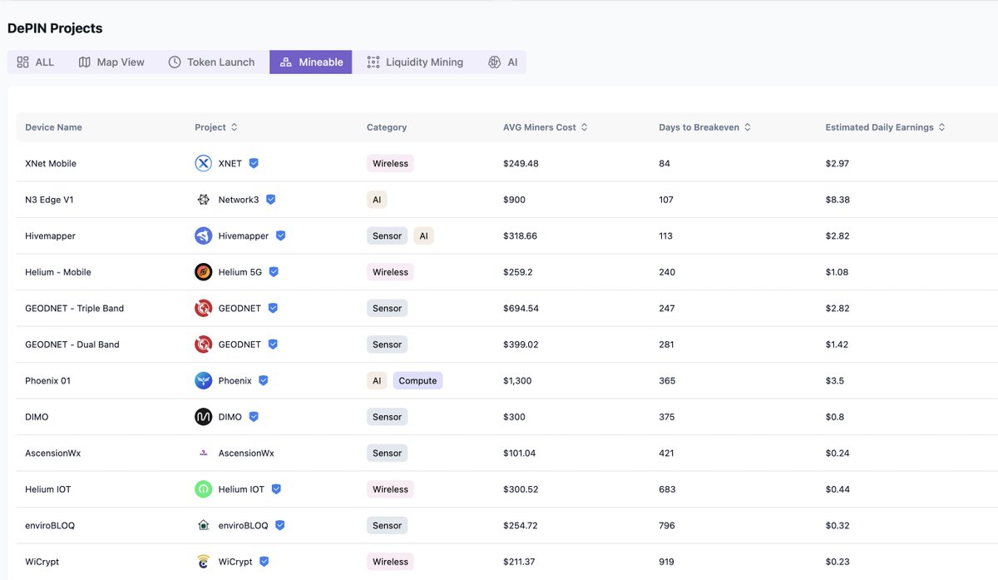This screenshot has width=998, height=580.
Task: Click the Wireless tag in XNet Mobile row
Action: [x=390, y=163]
